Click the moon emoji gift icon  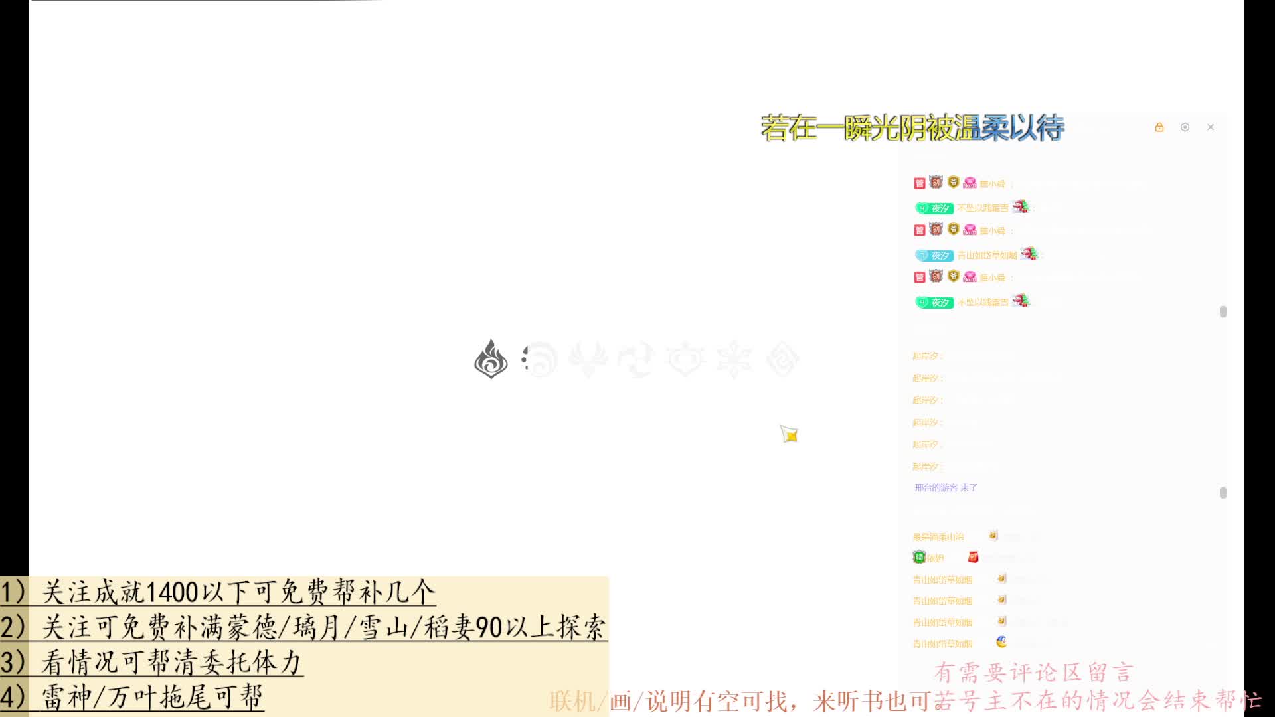click(1001, 642)
